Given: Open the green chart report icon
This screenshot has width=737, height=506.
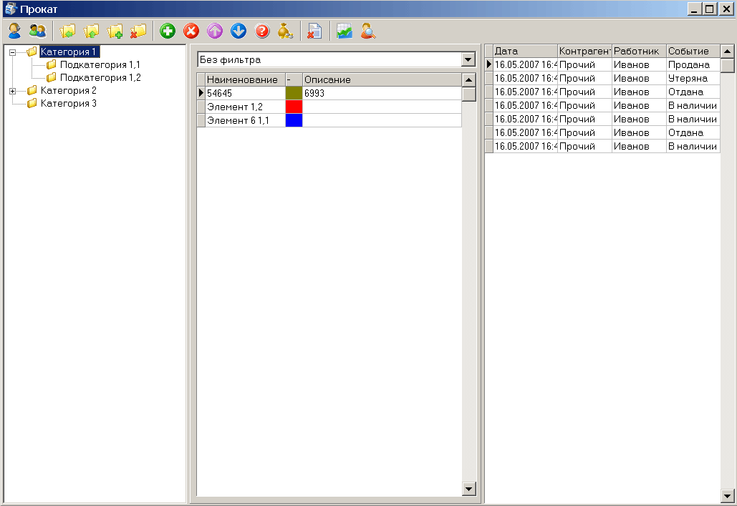Looking at the screenshot, I should (x=345, y=31).
